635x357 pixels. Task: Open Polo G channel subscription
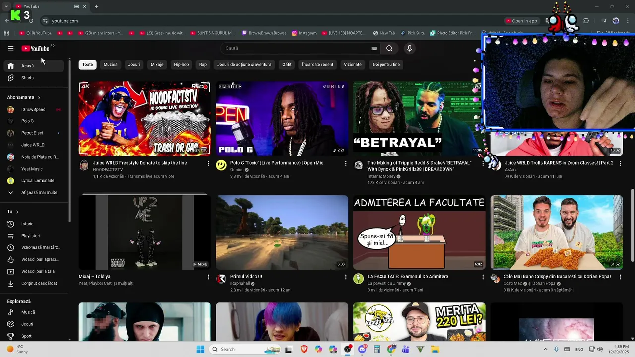tap(35, 121)
